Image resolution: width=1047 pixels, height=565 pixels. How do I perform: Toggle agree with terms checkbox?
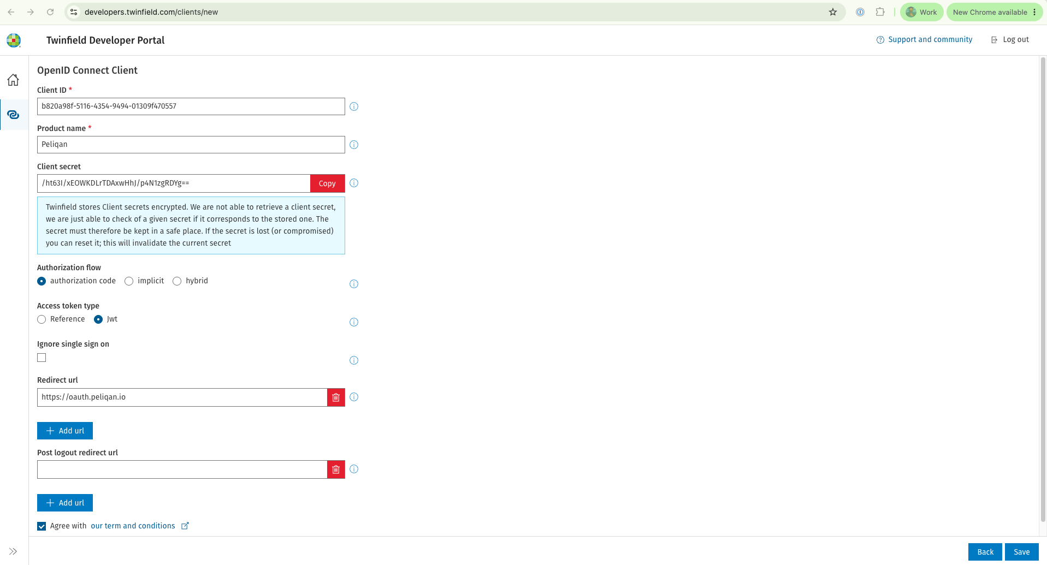42,526
